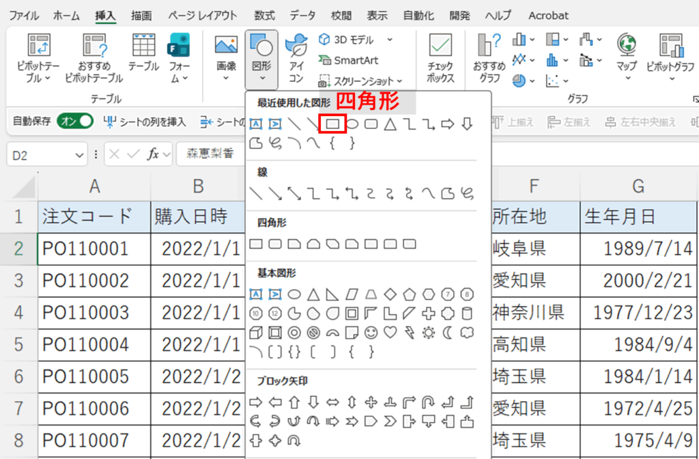The image size is (699, 459).
Task: Pick the heart shape in basic shapes
Action: 390,333
